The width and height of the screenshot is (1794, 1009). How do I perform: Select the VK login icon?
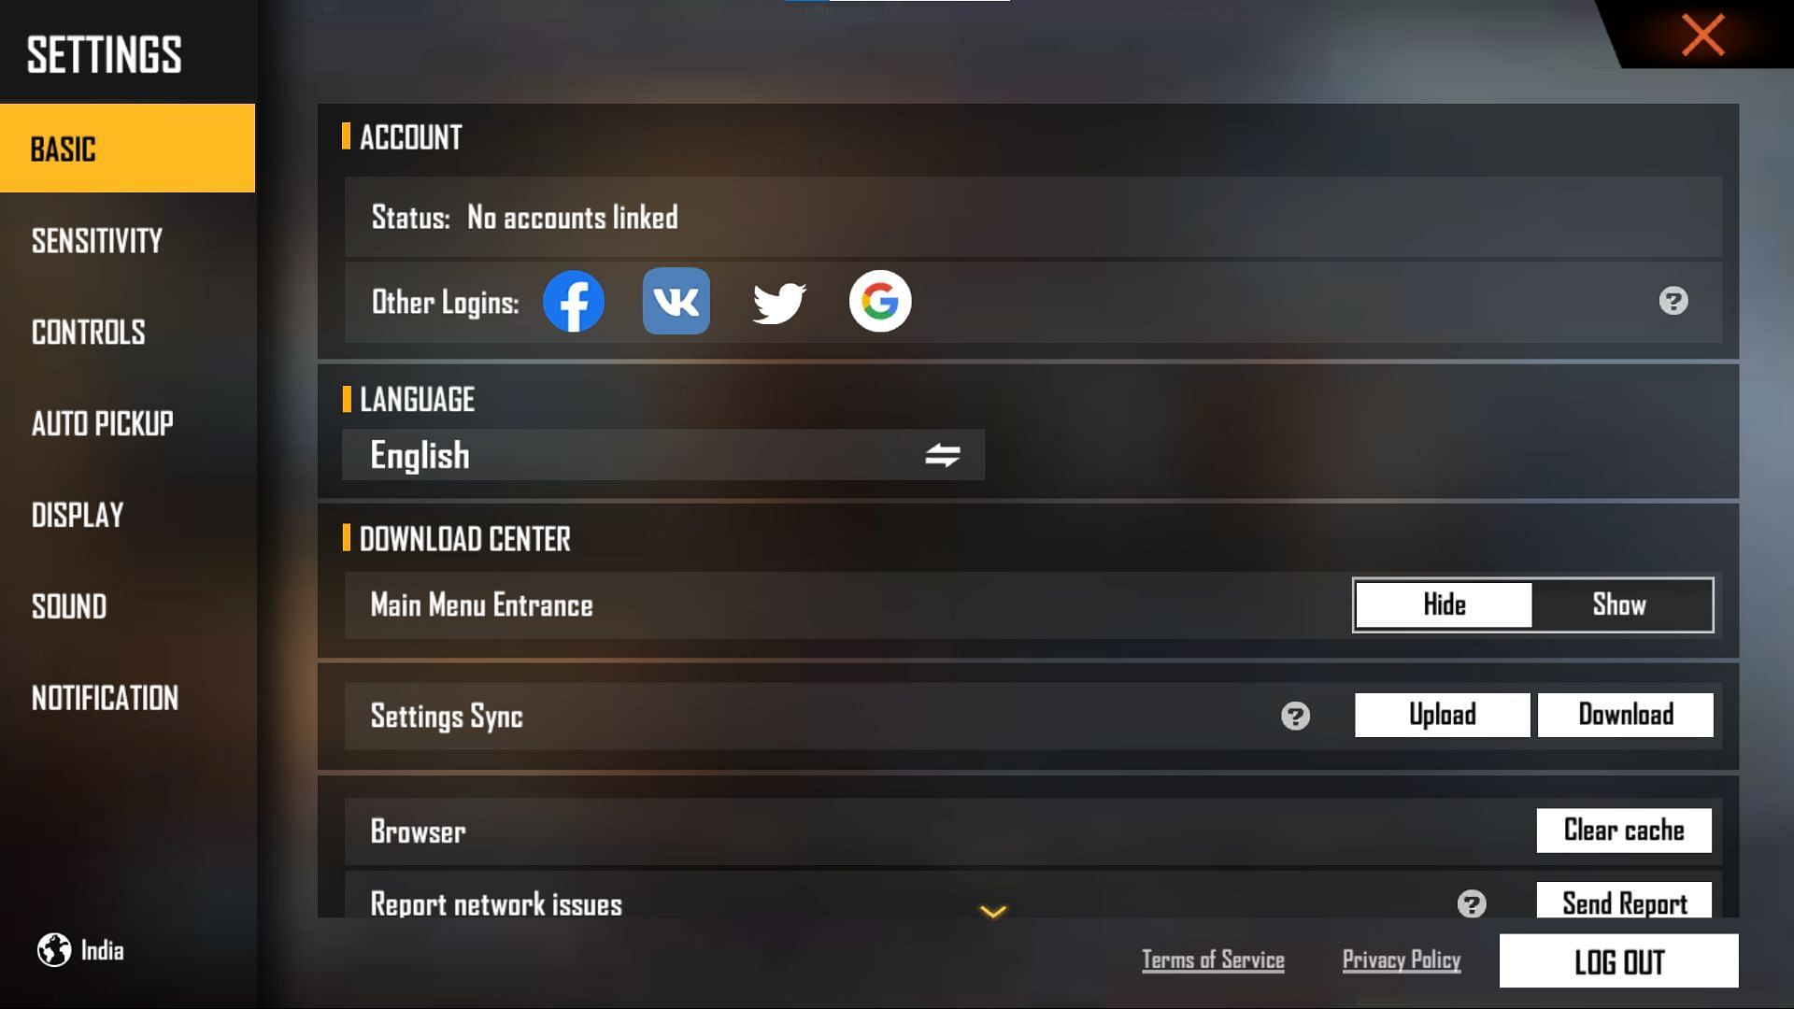pyautogui.click(x=676, y=301)
